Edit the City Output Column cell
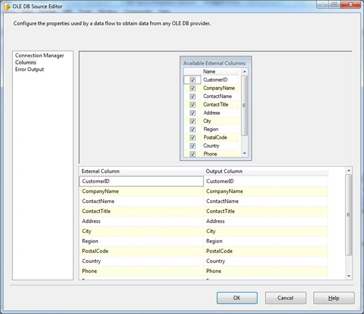Image resolution: width=364 pixels, height=314 pixels. pos(265,231)
